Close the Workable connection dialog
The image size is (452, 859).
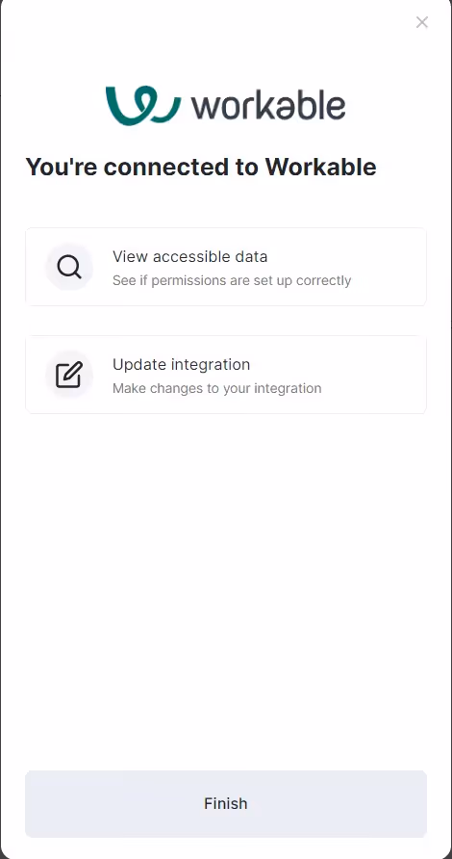(x=422, y=22)
